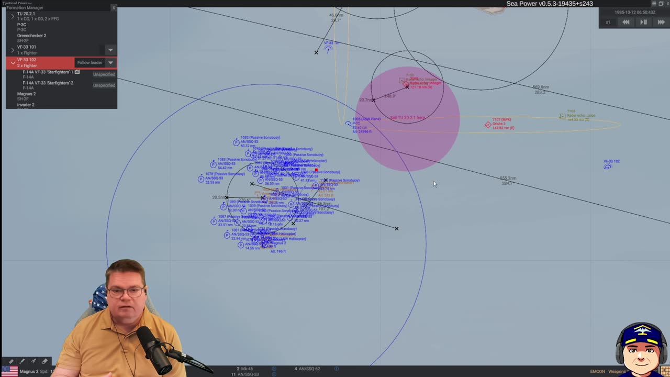Viewport: 670px width, 377px height.
Task: Click the AN/SSQ-62 sonobuoy count entry
Action: [x=307, y=369]
